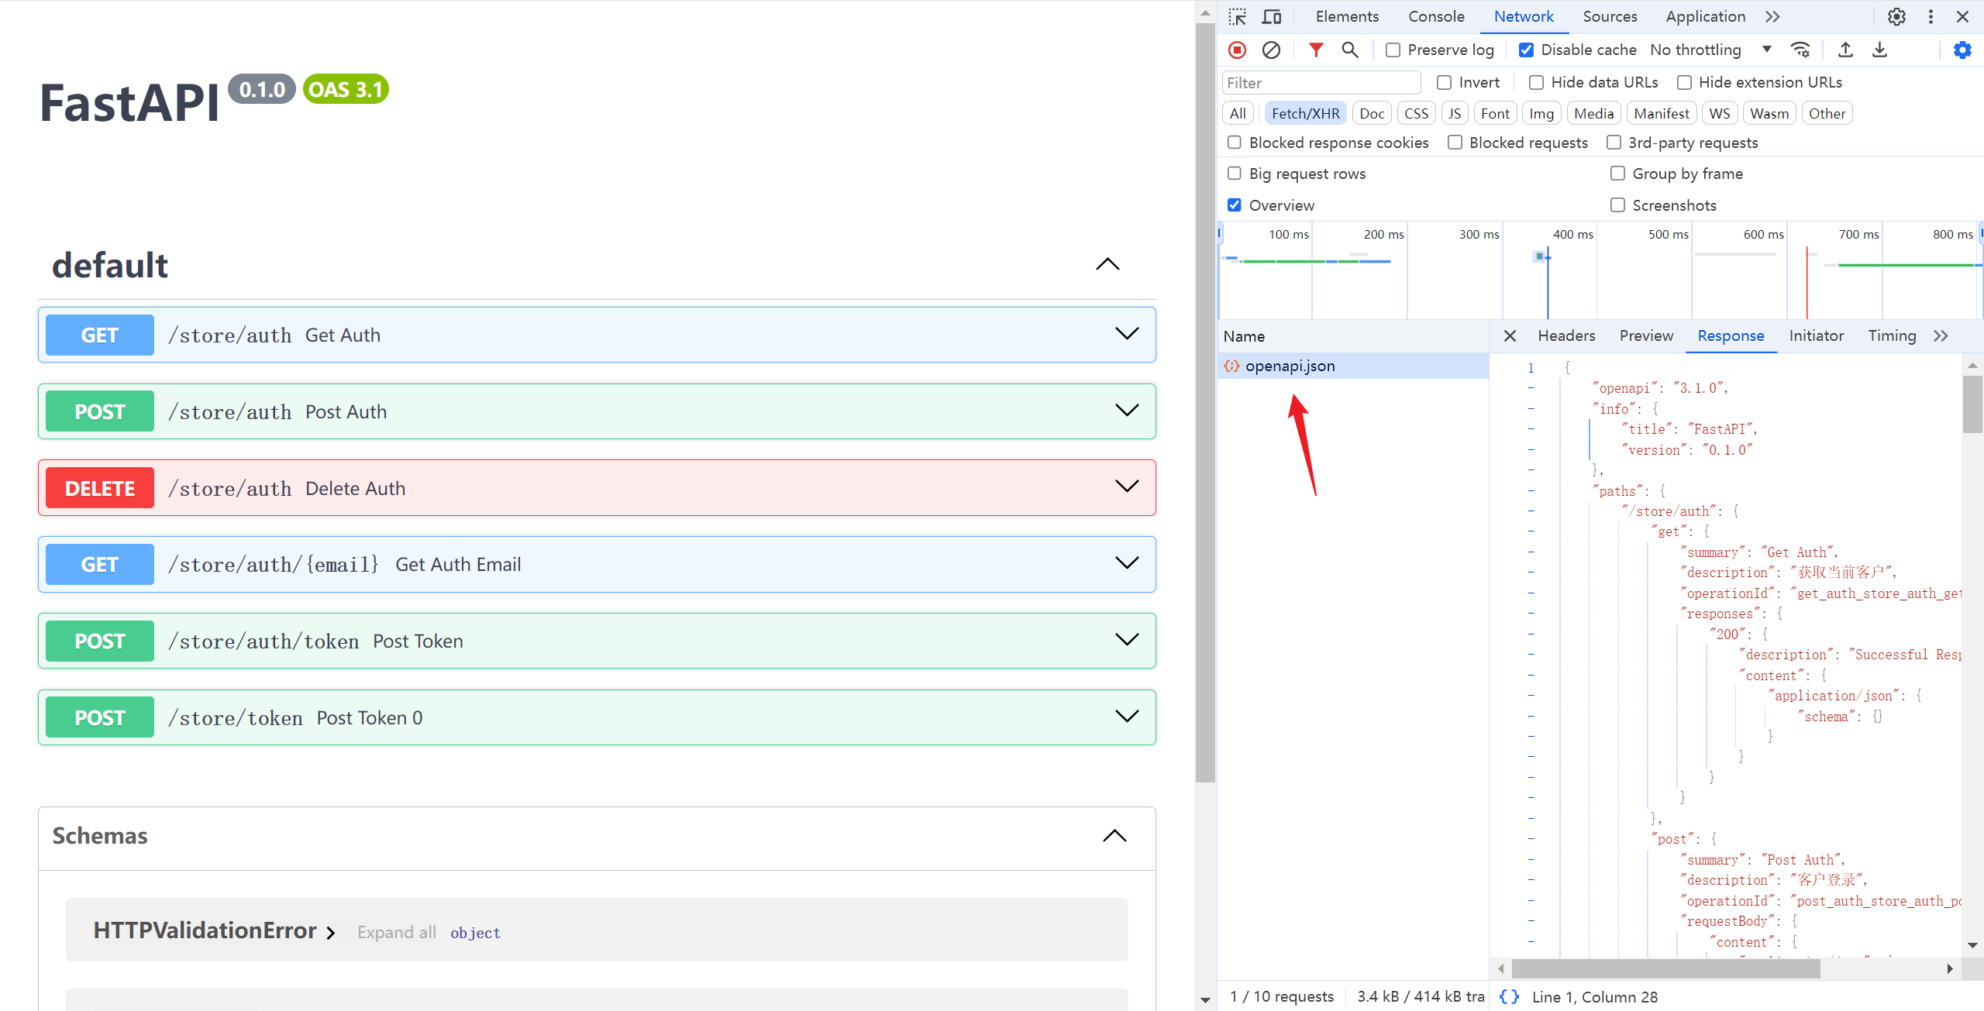Click the Network tab in DevTools
The height and width of the screenshot is (1011, 1984).
click(x=1524, y=15)
